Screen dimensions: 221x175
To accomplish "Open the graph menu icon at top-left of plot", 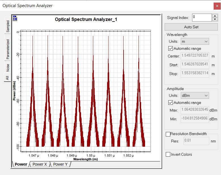I will (x=15, y=18).
